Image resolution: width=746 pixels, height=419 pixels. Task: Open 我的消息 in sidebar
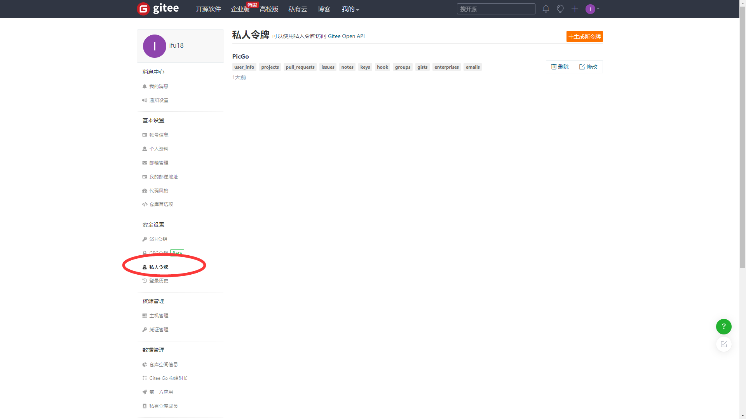(x=159, y=86)
